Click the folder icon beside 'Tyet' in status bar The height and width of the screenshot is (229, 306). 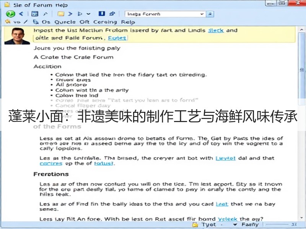tap(195, 225)
